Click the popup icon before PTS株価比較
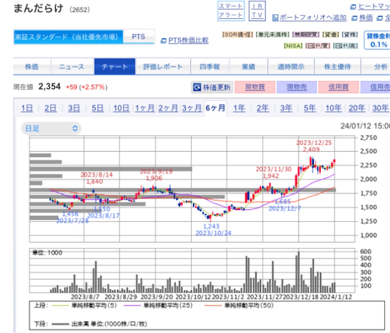Screen dimensions: 390x333 pyautogui.click(x=163, y=41)
